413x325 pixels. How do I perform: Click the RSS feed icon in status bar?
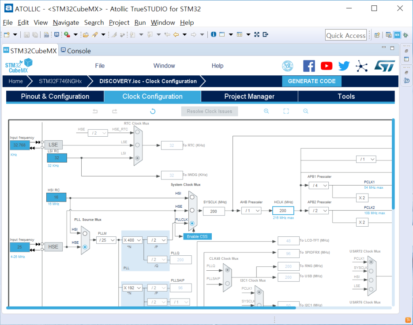pos(408,320)
